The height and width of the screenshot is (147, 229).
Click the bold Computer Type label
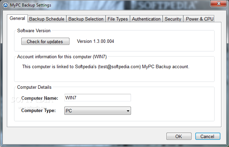click(39, 111)
